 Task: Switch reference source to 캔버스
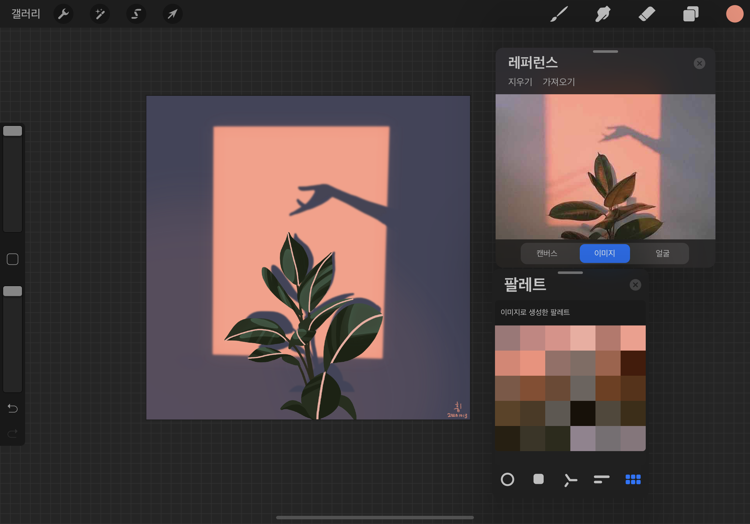point(547,253)
